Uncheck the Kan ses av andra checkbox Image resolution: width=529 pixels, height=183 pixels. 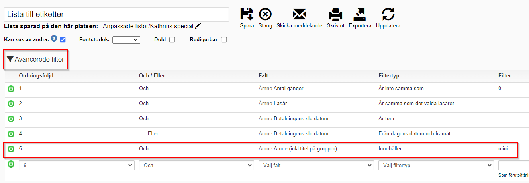63,40
